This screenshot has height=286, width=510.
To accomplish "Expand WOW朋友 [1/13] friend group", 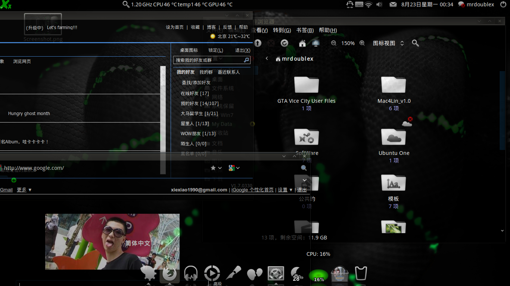I will [198, 134].
